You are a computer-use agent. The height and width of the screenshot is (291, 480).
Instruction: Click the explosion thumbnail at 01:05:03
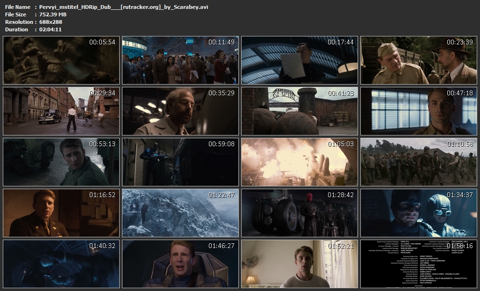point(300,163)
